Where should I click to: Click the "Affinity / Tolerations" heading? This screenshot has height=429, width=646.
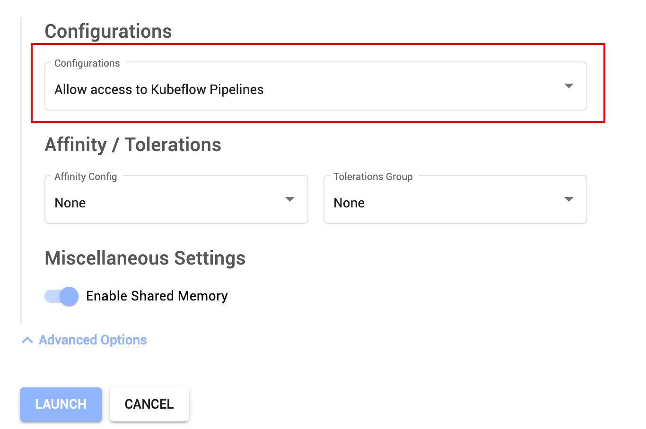coord(133,145)
